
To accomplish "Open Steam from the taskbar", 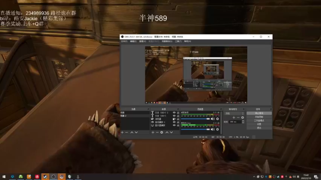I will (45, 176).
